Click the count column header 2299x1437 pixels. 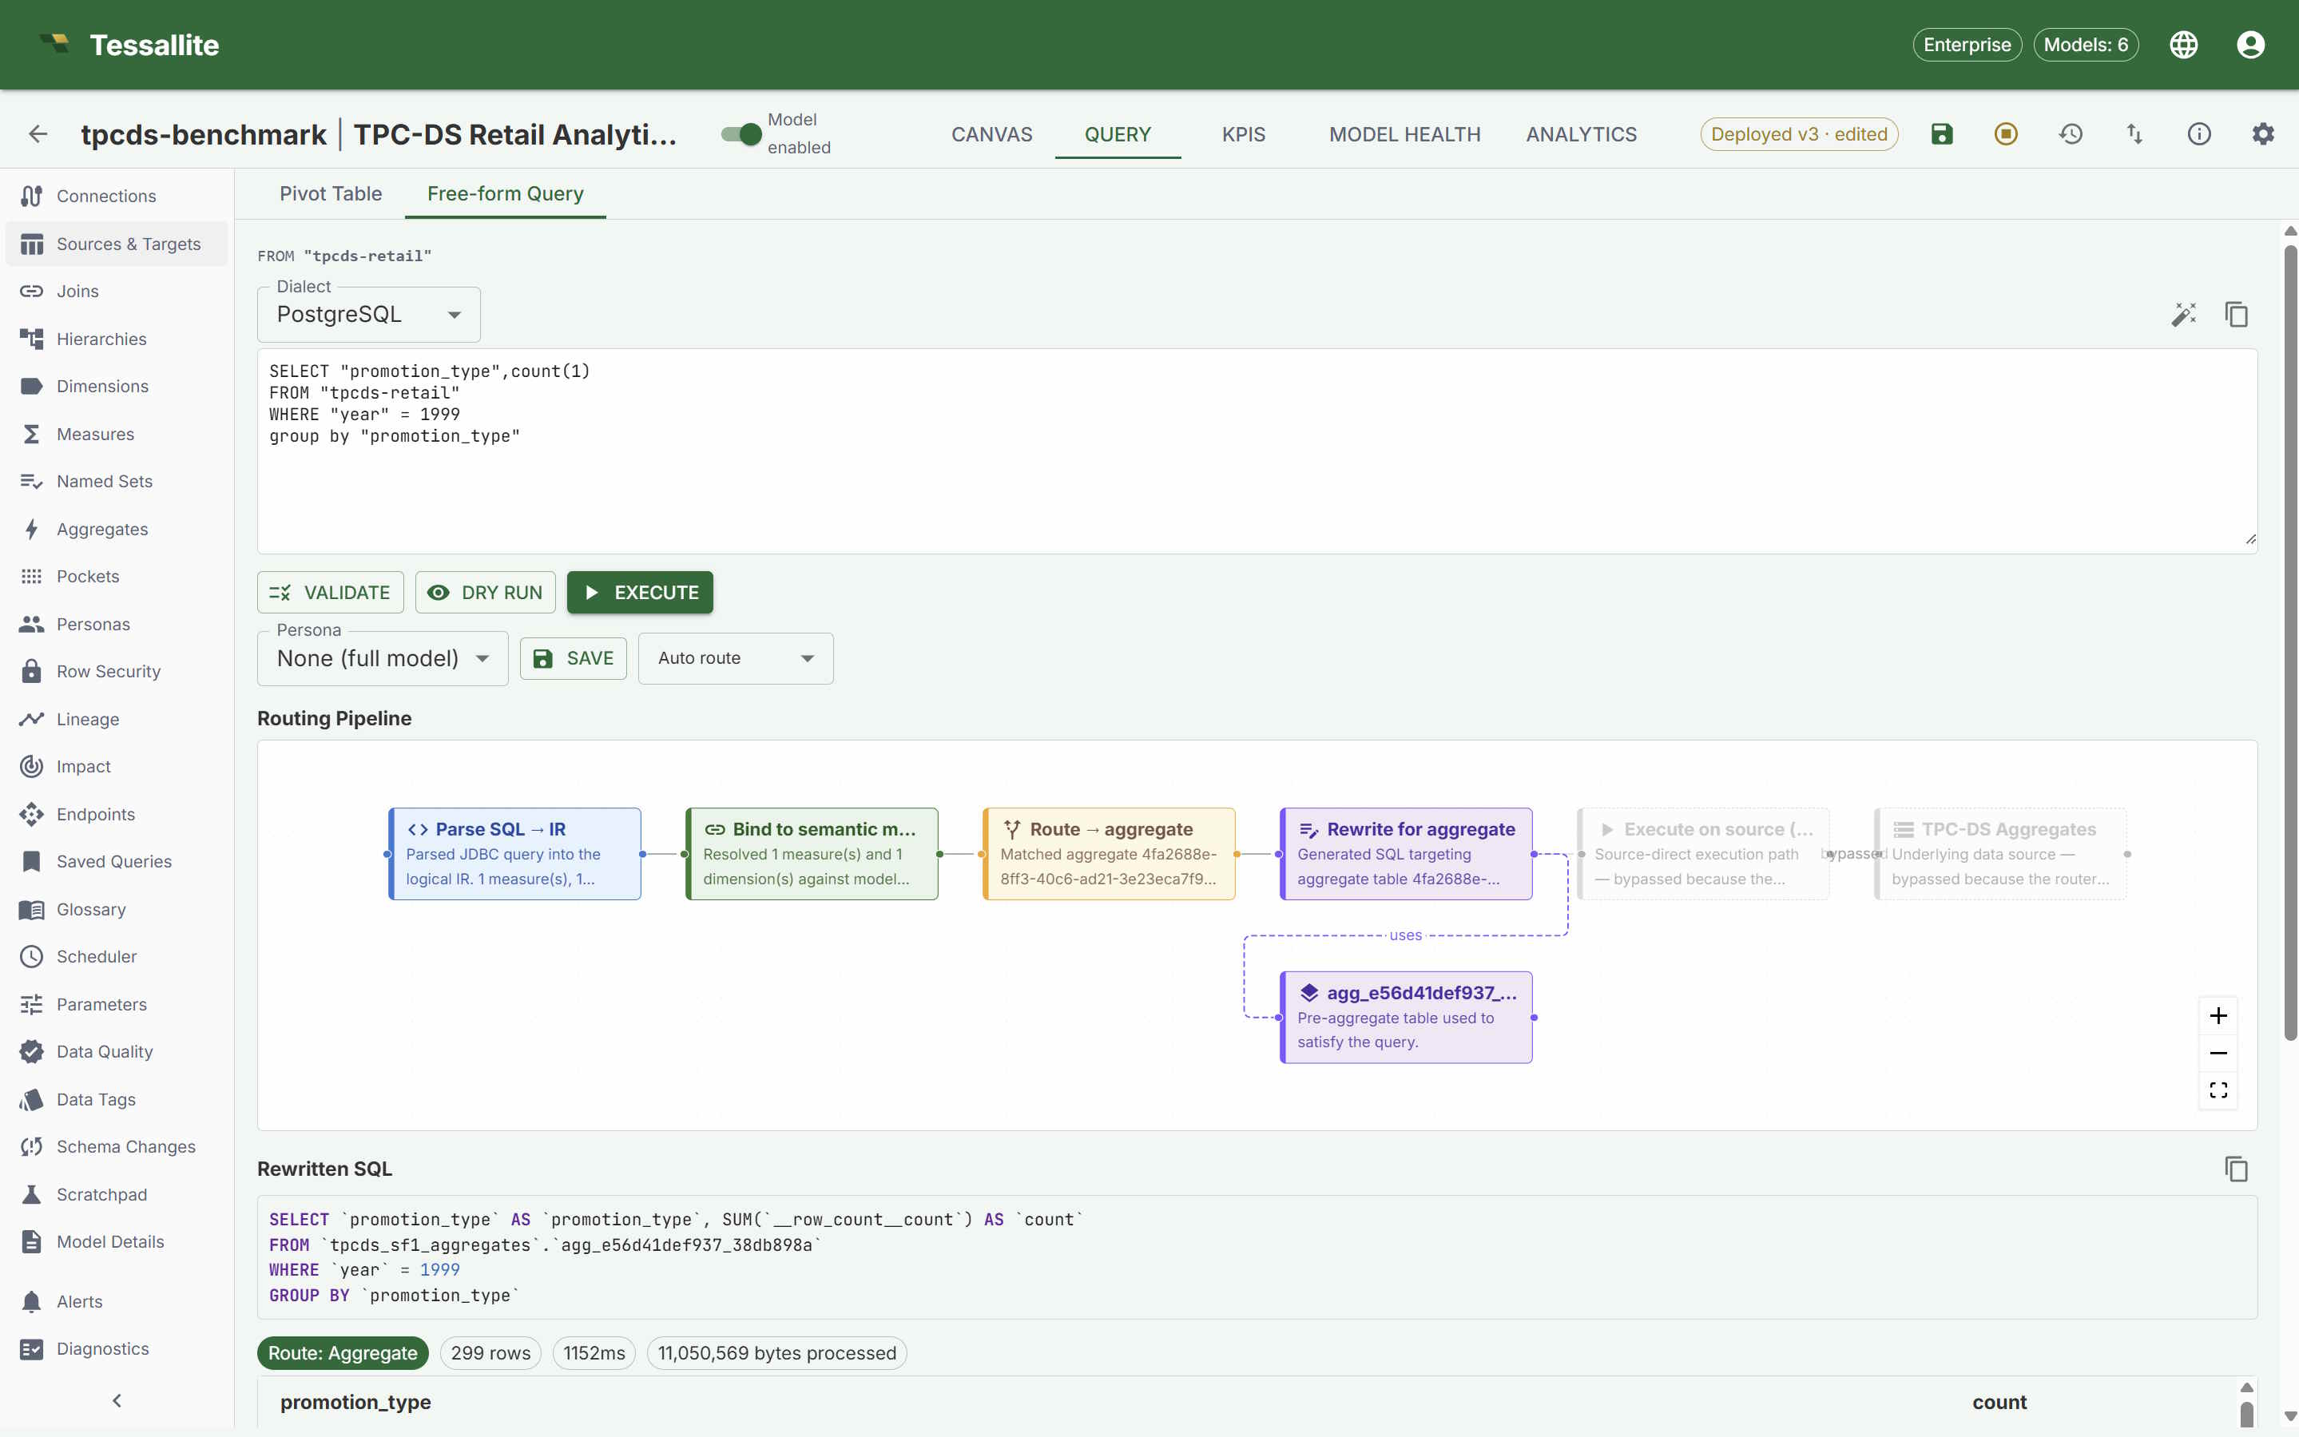[1999, 1402]
